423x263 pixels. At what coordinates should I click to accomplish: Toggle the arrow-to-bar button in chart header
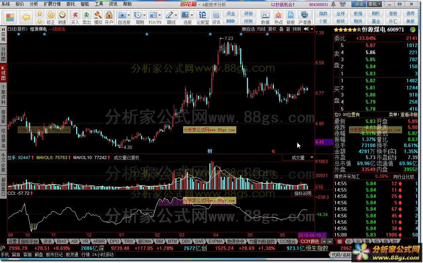[306, 29]
